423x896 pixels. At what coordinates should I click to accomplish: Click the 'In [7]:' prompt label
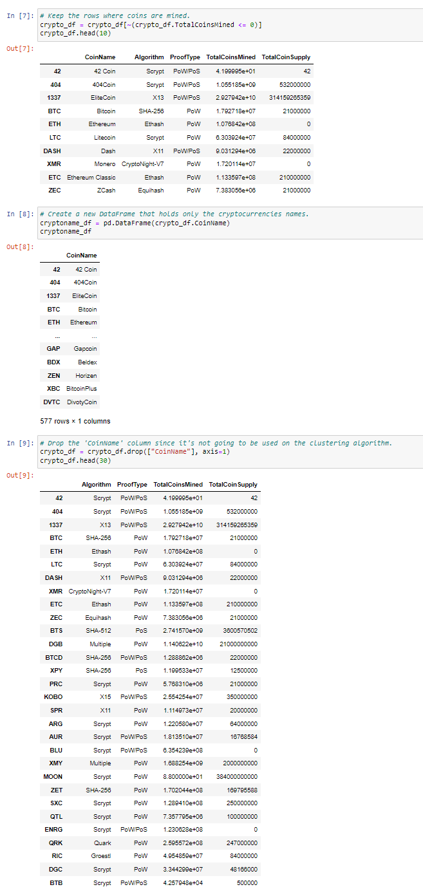click(x=19, y=15)
